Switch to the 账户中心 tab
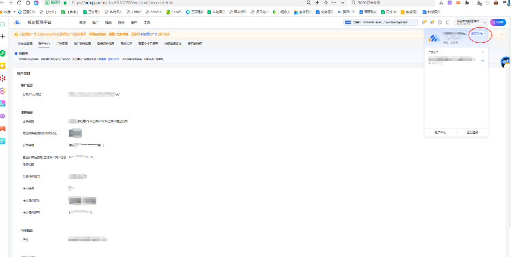Screen dimensions: 511x257 tap(44, 43)
